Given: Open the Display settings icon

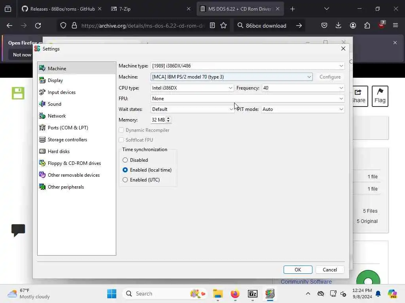Looking at the screenshot, I should (x=42, y=80).
